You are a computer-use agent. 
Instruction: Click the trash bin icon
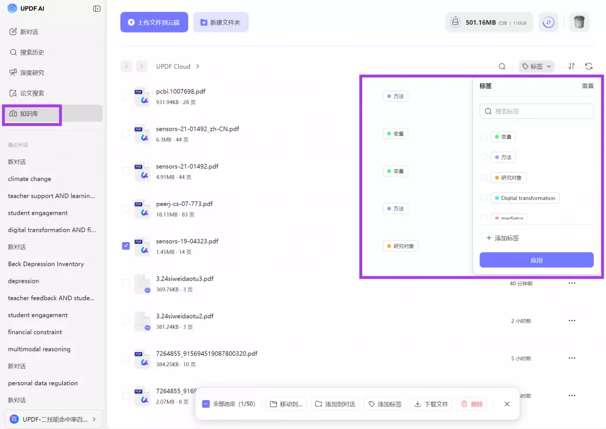coord(579,22)
